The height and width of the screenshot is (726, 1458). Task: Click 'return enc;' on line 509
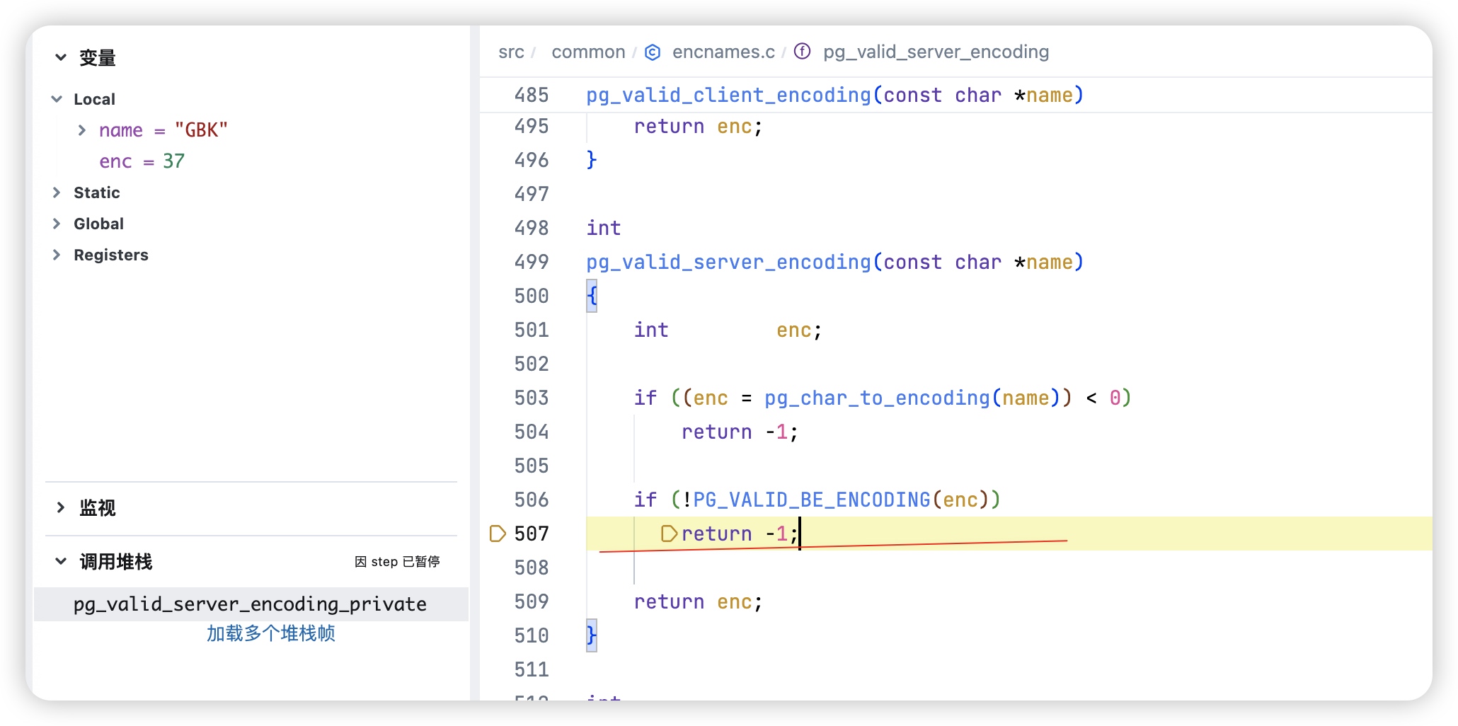point(699,601)
